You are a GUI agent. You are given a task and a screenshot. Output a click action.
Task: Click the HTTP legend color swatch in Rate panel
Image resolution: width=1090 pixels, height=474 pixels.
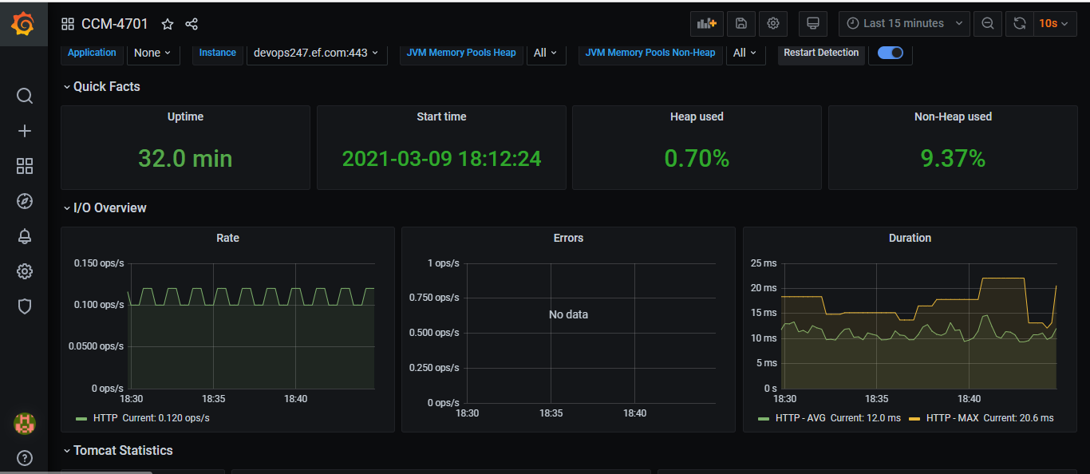tap(81, 418)
